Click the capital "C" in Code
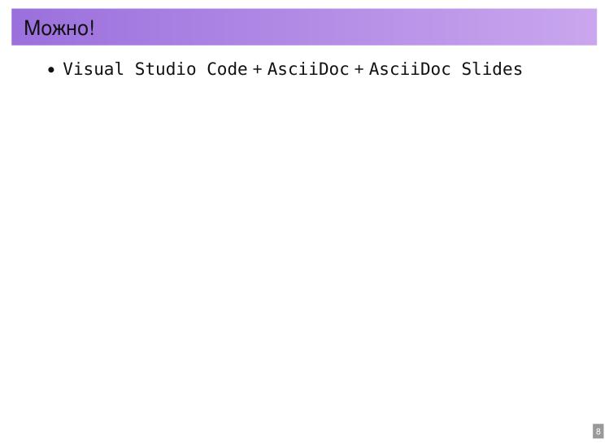Viewport: 609px width, 444px height. click(212, 69)
